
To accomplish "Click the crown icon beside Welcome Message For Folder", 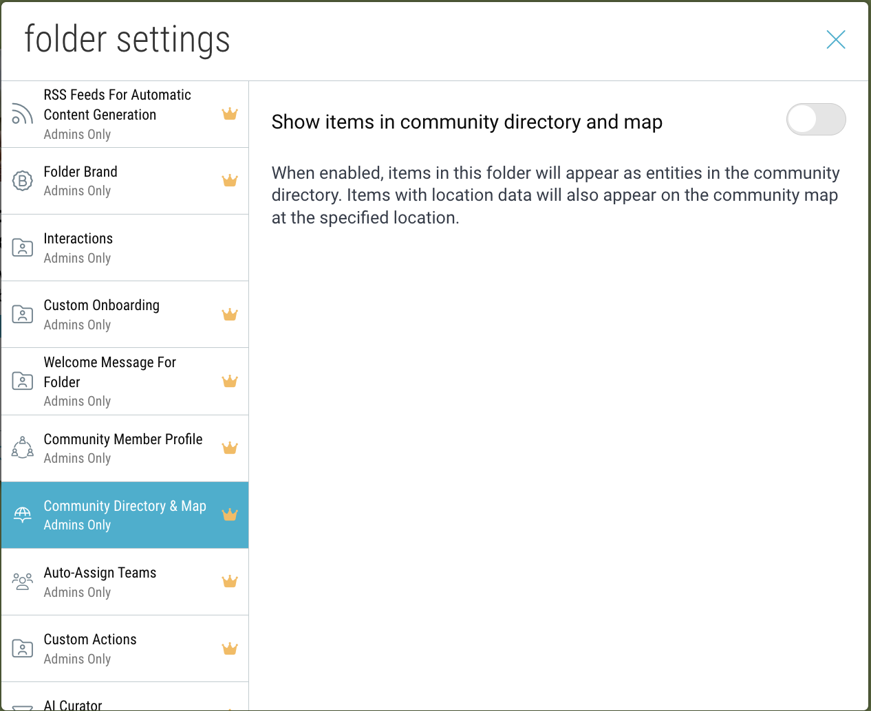I will 230,382.
